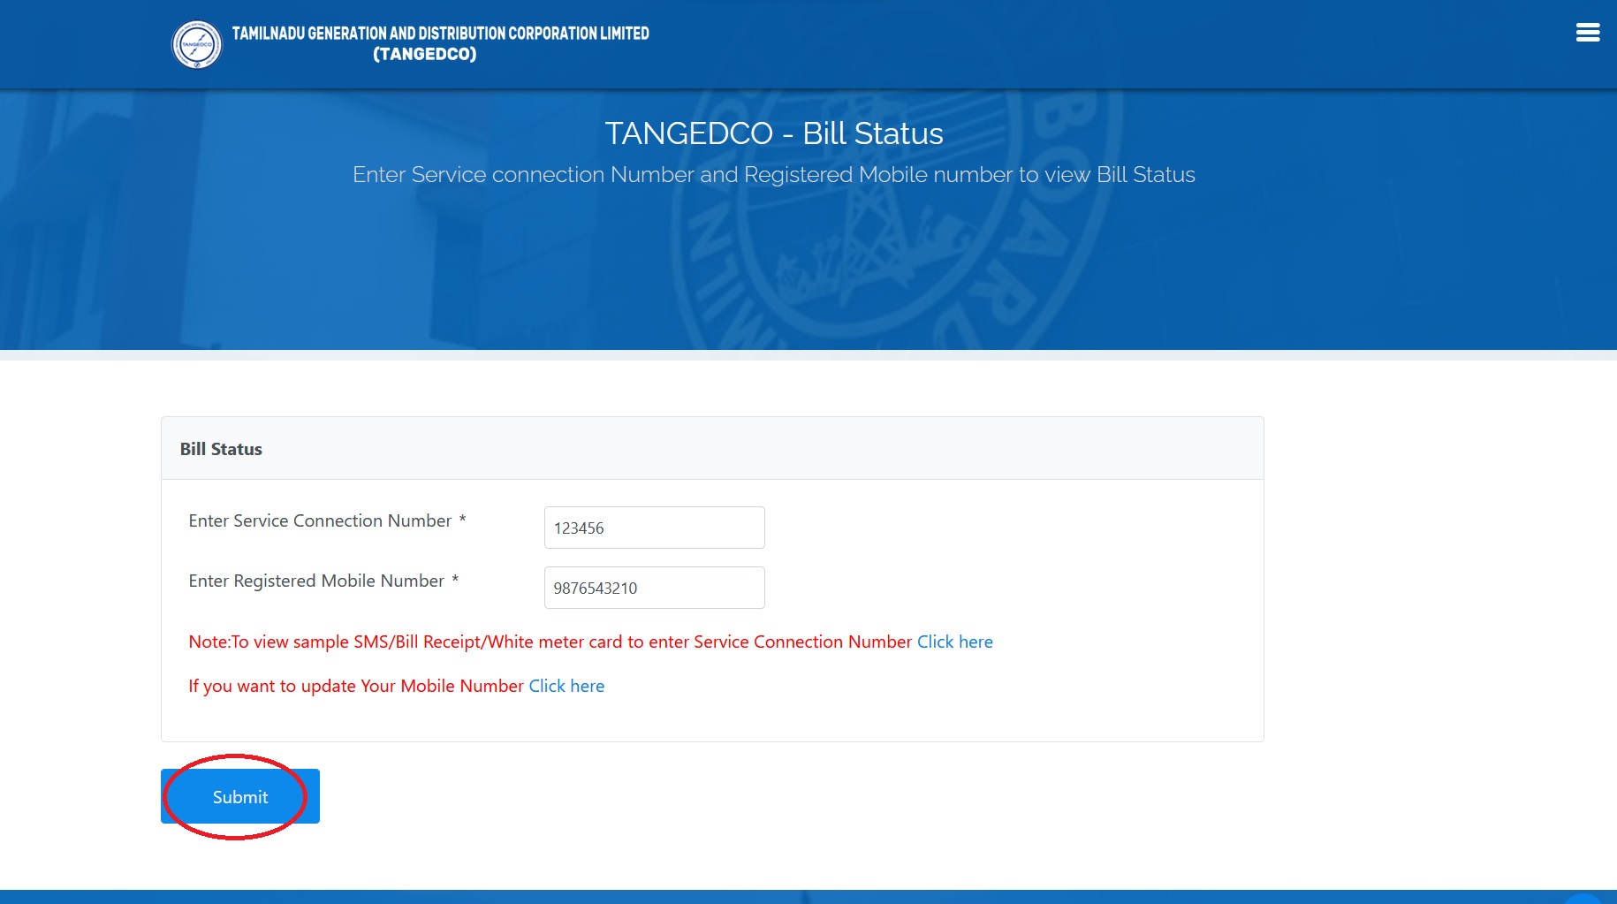Image resolution: width=1617 pixels, height=904 pixels.
Task: Click the banner subtitle about viewing Bill Status
Action: (x=773, y=175)
